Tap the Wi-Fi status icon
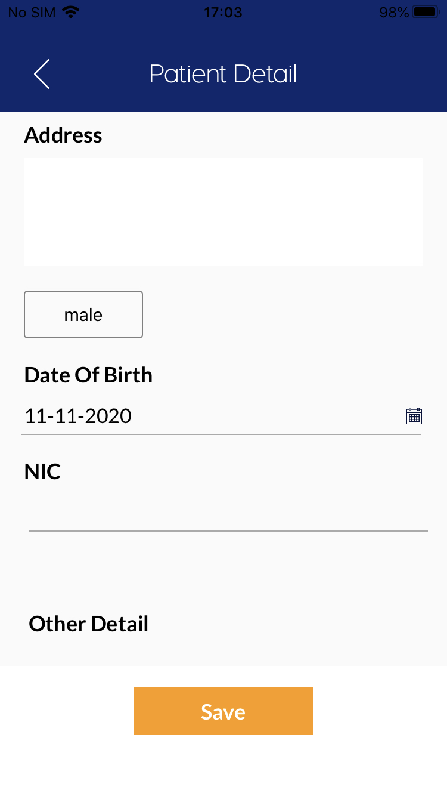This screenshot has height=796, width=447. [x=71, y=12]
